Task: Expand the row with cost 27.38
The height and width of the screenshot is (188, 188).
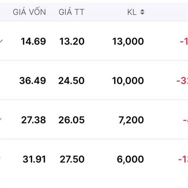Action: (2, 119)
